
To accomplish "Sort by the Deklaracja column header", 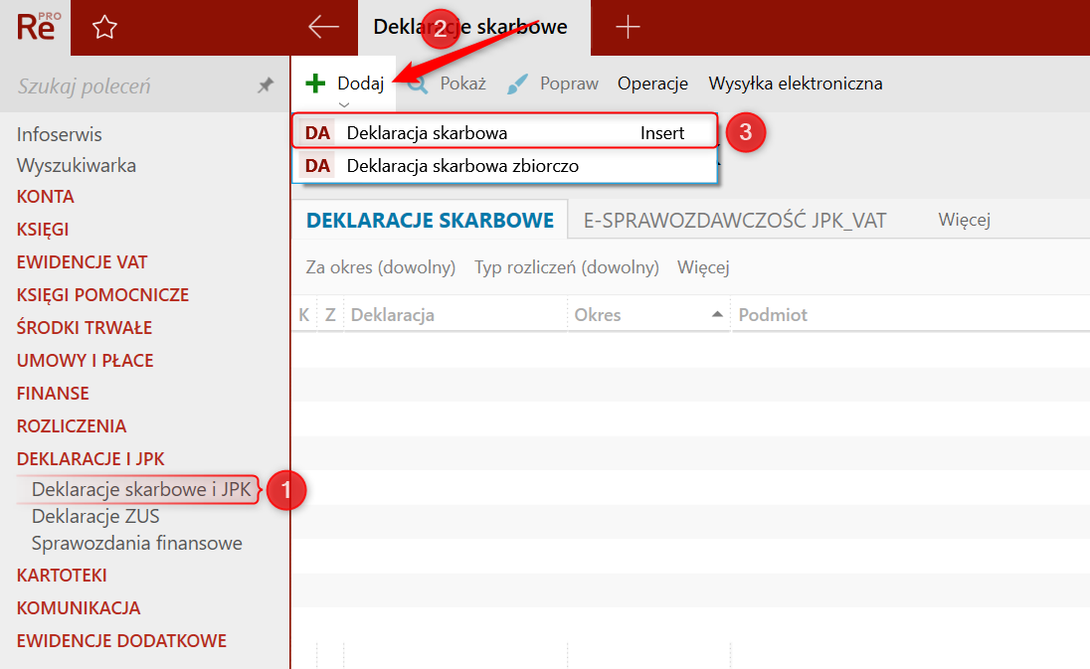I will point(393,315).
